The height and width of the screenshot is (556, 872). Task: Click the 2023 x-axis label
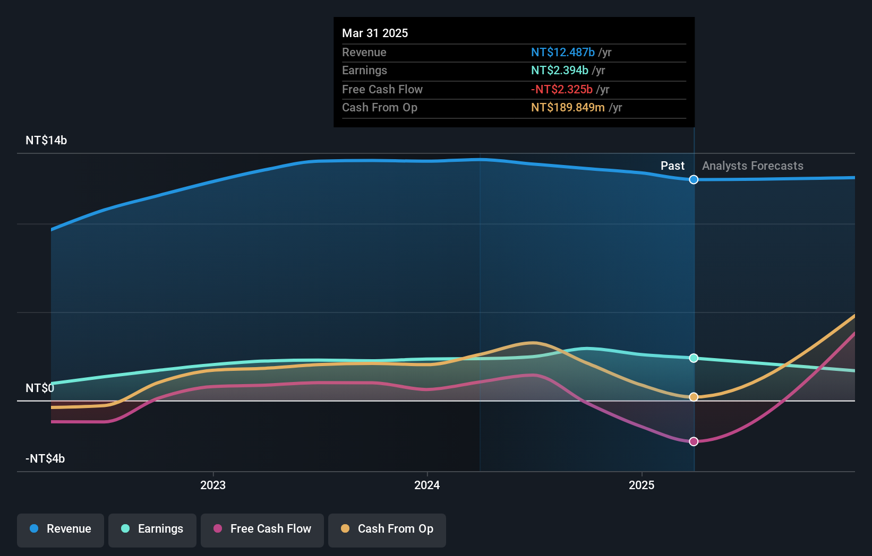(x=213, y=485)
